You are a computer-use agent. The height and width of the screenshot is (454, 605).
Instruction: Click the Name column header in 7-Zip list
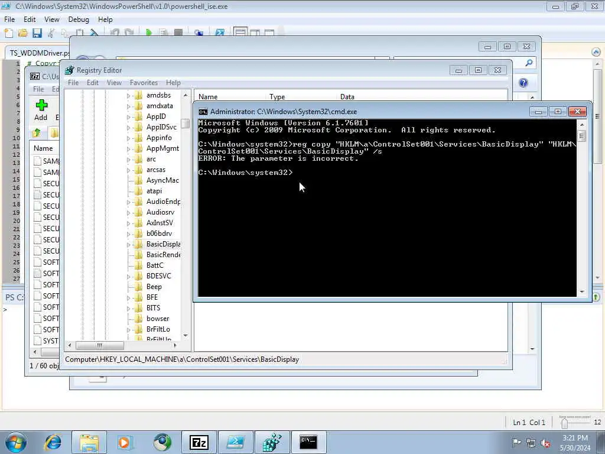(44, 148)
